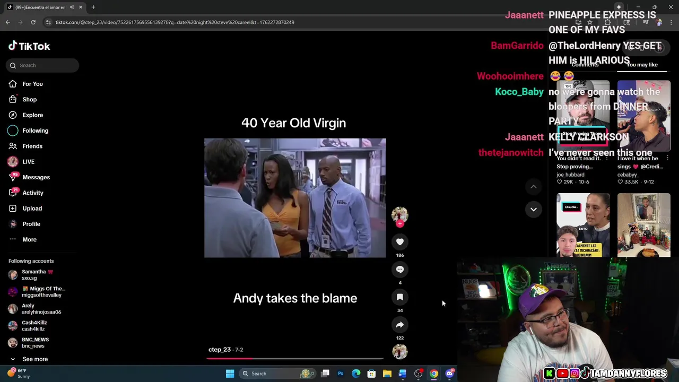
Task: Bookmark the video to favorites
Action: pos(400,297)
